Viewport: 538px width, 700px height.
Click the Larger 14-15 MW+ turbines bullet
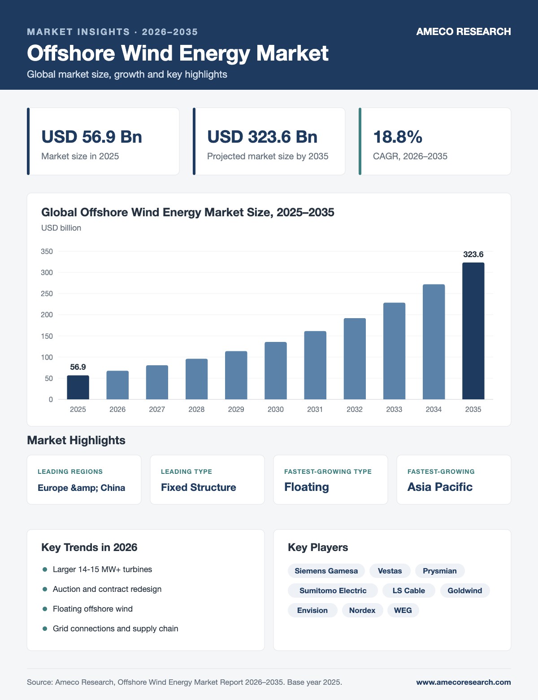[x=97, y=569]
